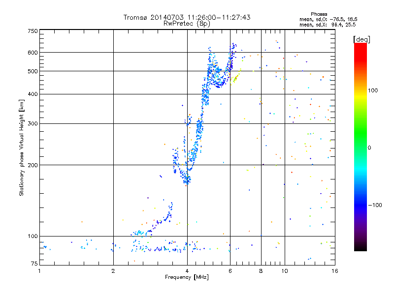Click the x-axis '2' tick label

(113, 271)
